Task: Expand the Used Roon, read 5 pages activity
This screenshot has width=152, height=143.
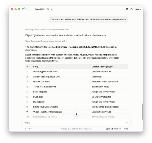Action: (46, 41)
